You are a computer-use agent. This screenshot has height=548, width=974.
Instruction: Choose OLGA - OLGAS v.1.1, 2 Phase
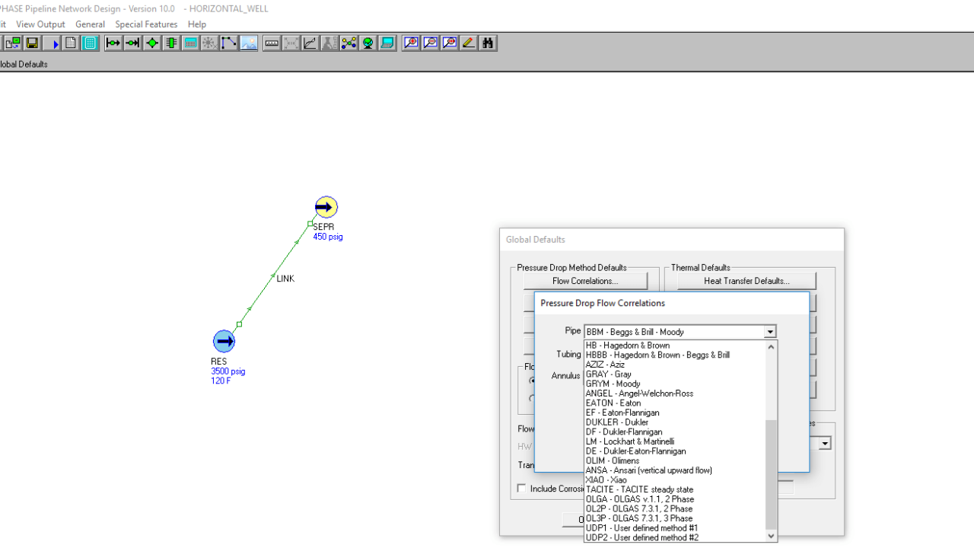[x=639, y=499]
